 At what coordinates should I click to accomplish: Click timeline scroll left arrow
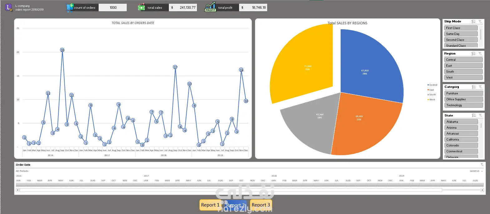click(17, 190)
